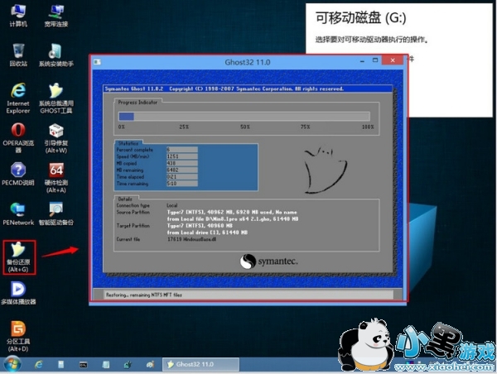Open the command prompt taskbar icon
Screen dimensions: 497x374
click(84, 365)
